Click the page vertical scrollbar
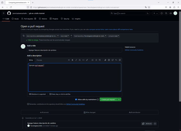 180,56
